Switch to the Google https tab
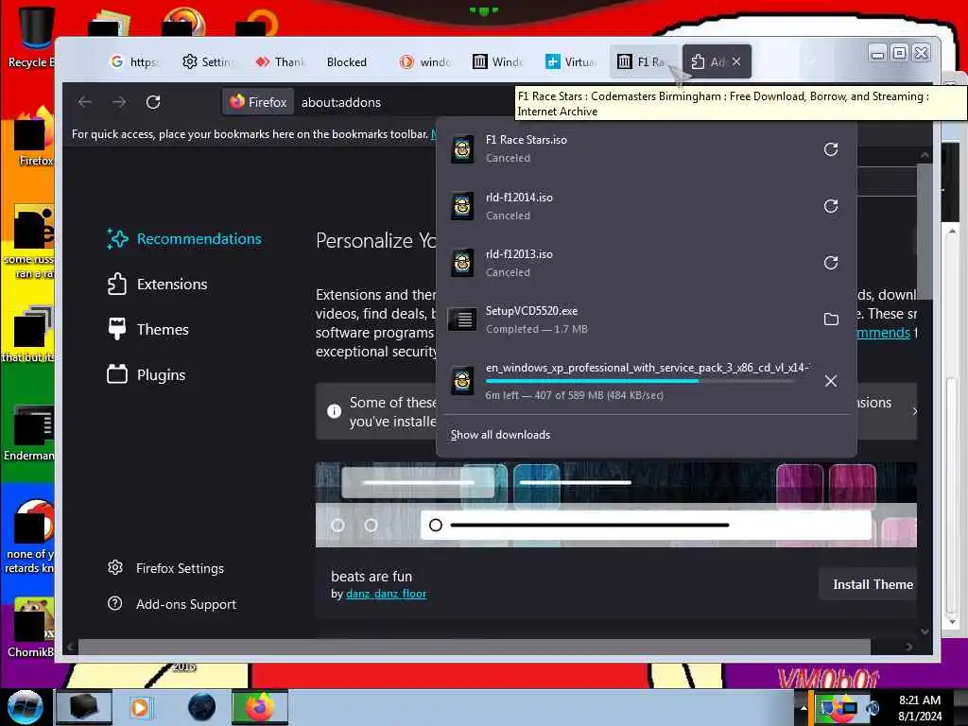The height and width of the screenshot is (726, 968). [134, 61]
